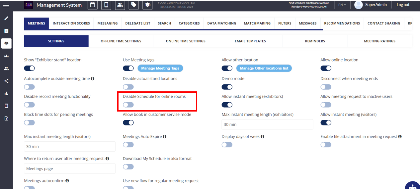Open the share icon in left sidebar
Viewport: 420px width, 189px height.
[6, 81]
